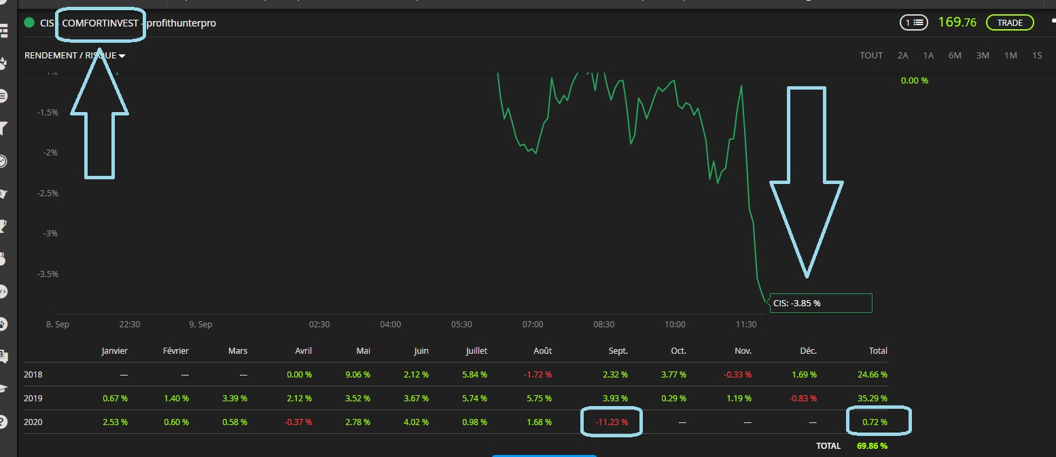
Task: Select the 6M time range
Action: click(955, 56)
